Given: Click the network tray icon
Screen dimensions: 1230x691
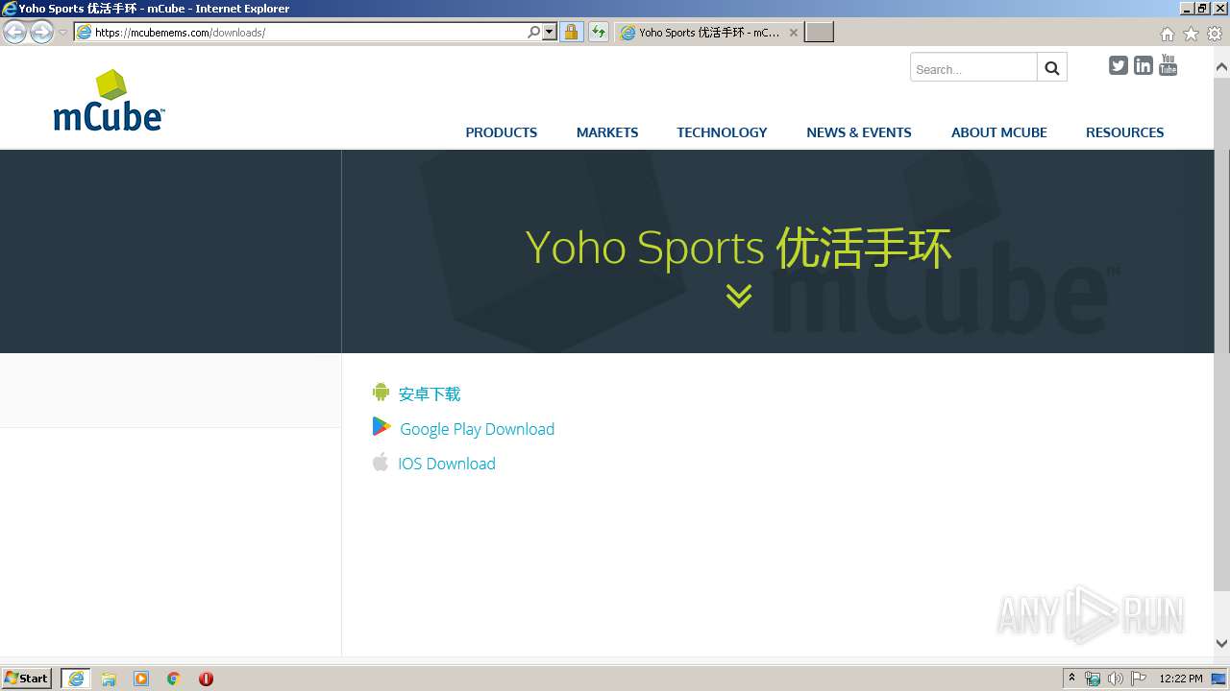Looking at the screenshot, I should pyautogui.click(x=1093, y=679).
